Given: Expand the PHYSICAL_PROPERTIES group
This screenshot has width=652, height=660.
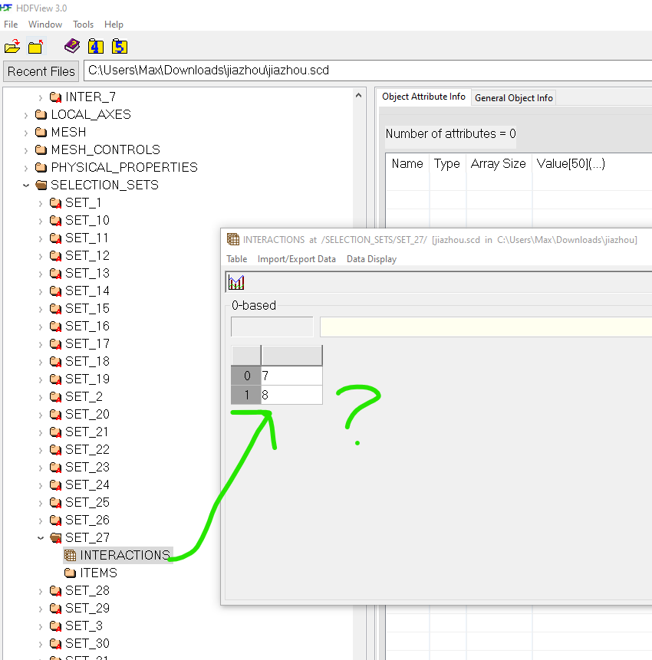Looking at the screenshot, I should click(x=26, y=168).
